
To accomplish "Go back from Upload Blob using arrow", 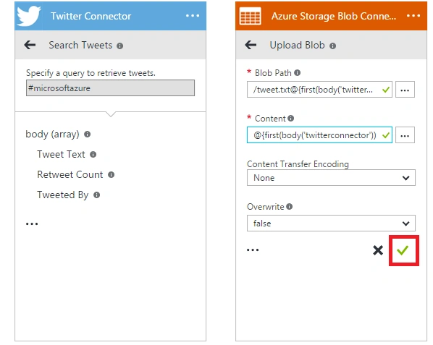I will click(x=251, y=45).
